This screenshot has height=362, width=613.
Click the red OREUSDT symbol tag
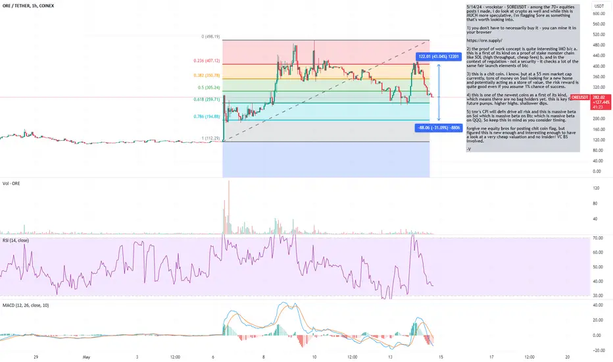click(580, 97)
